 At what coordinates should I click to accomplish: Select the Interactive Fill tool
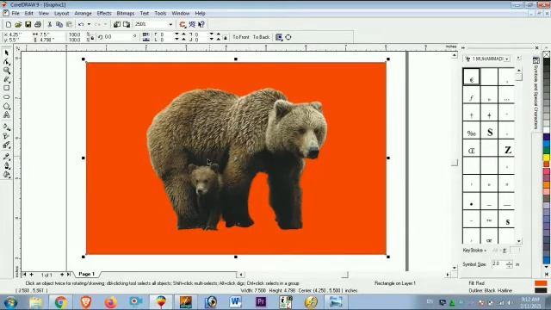(7, 127)
